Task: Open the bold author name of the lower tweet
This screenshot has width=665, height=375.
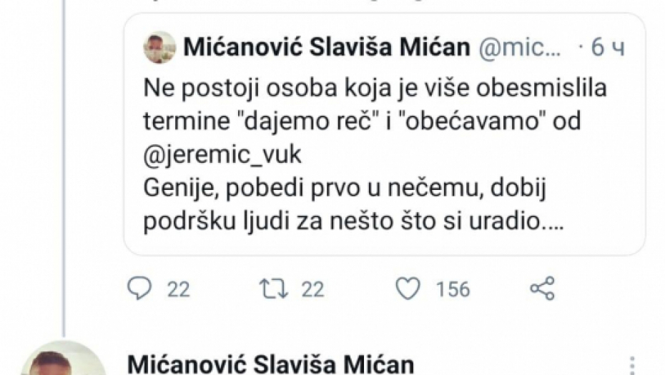Action: tap(269, 362)
